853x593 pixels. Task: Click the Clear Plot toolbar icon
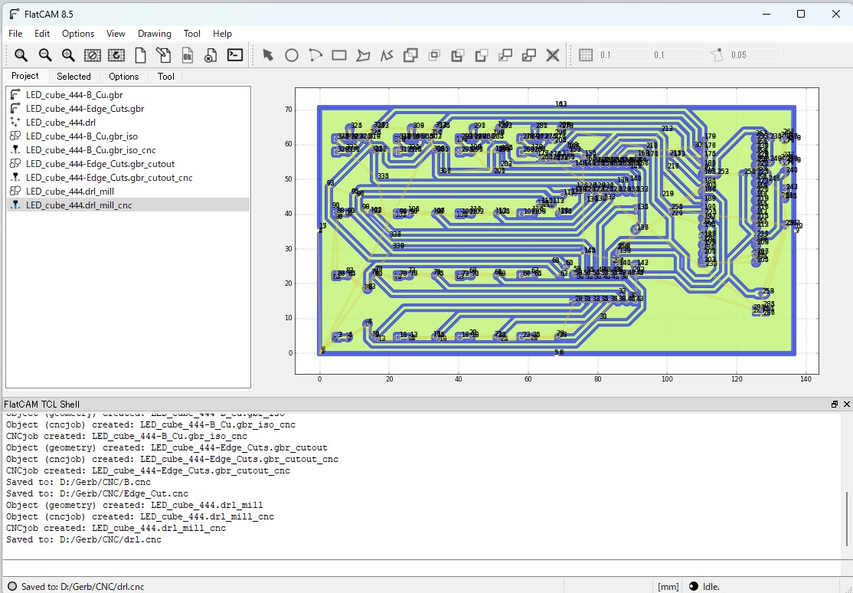point(93,55)
